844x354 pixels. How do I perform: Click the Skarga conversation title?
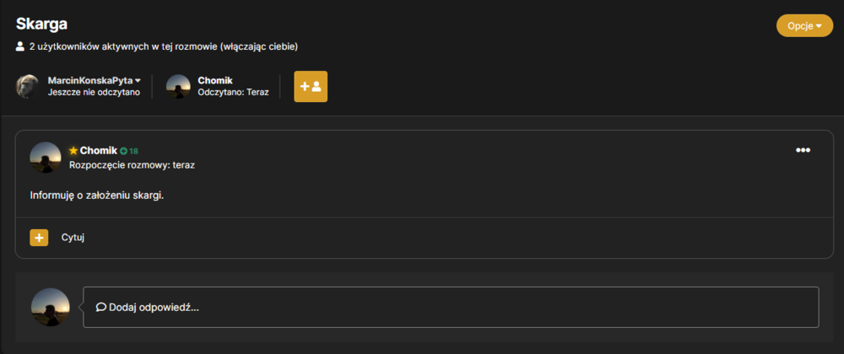tap(41, 24)
